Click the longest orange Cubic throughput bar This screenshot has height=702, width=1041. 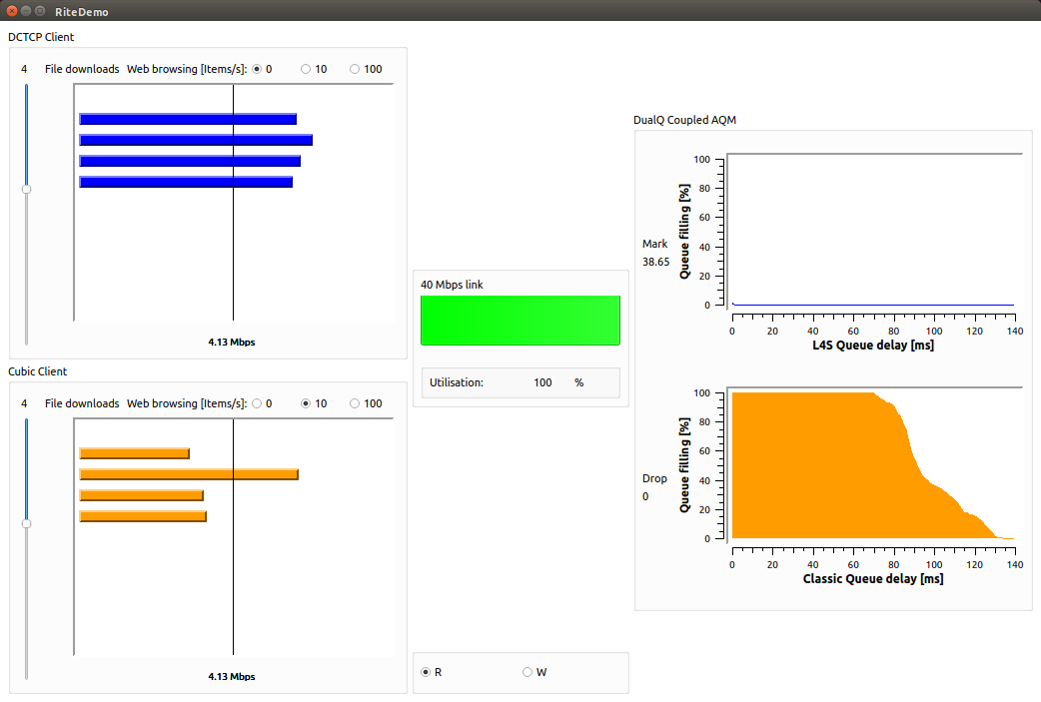coord(189,474)
